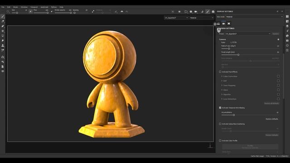Enable DOF checkbox
This screenshot has height=163, width=290.
[278, 81]
